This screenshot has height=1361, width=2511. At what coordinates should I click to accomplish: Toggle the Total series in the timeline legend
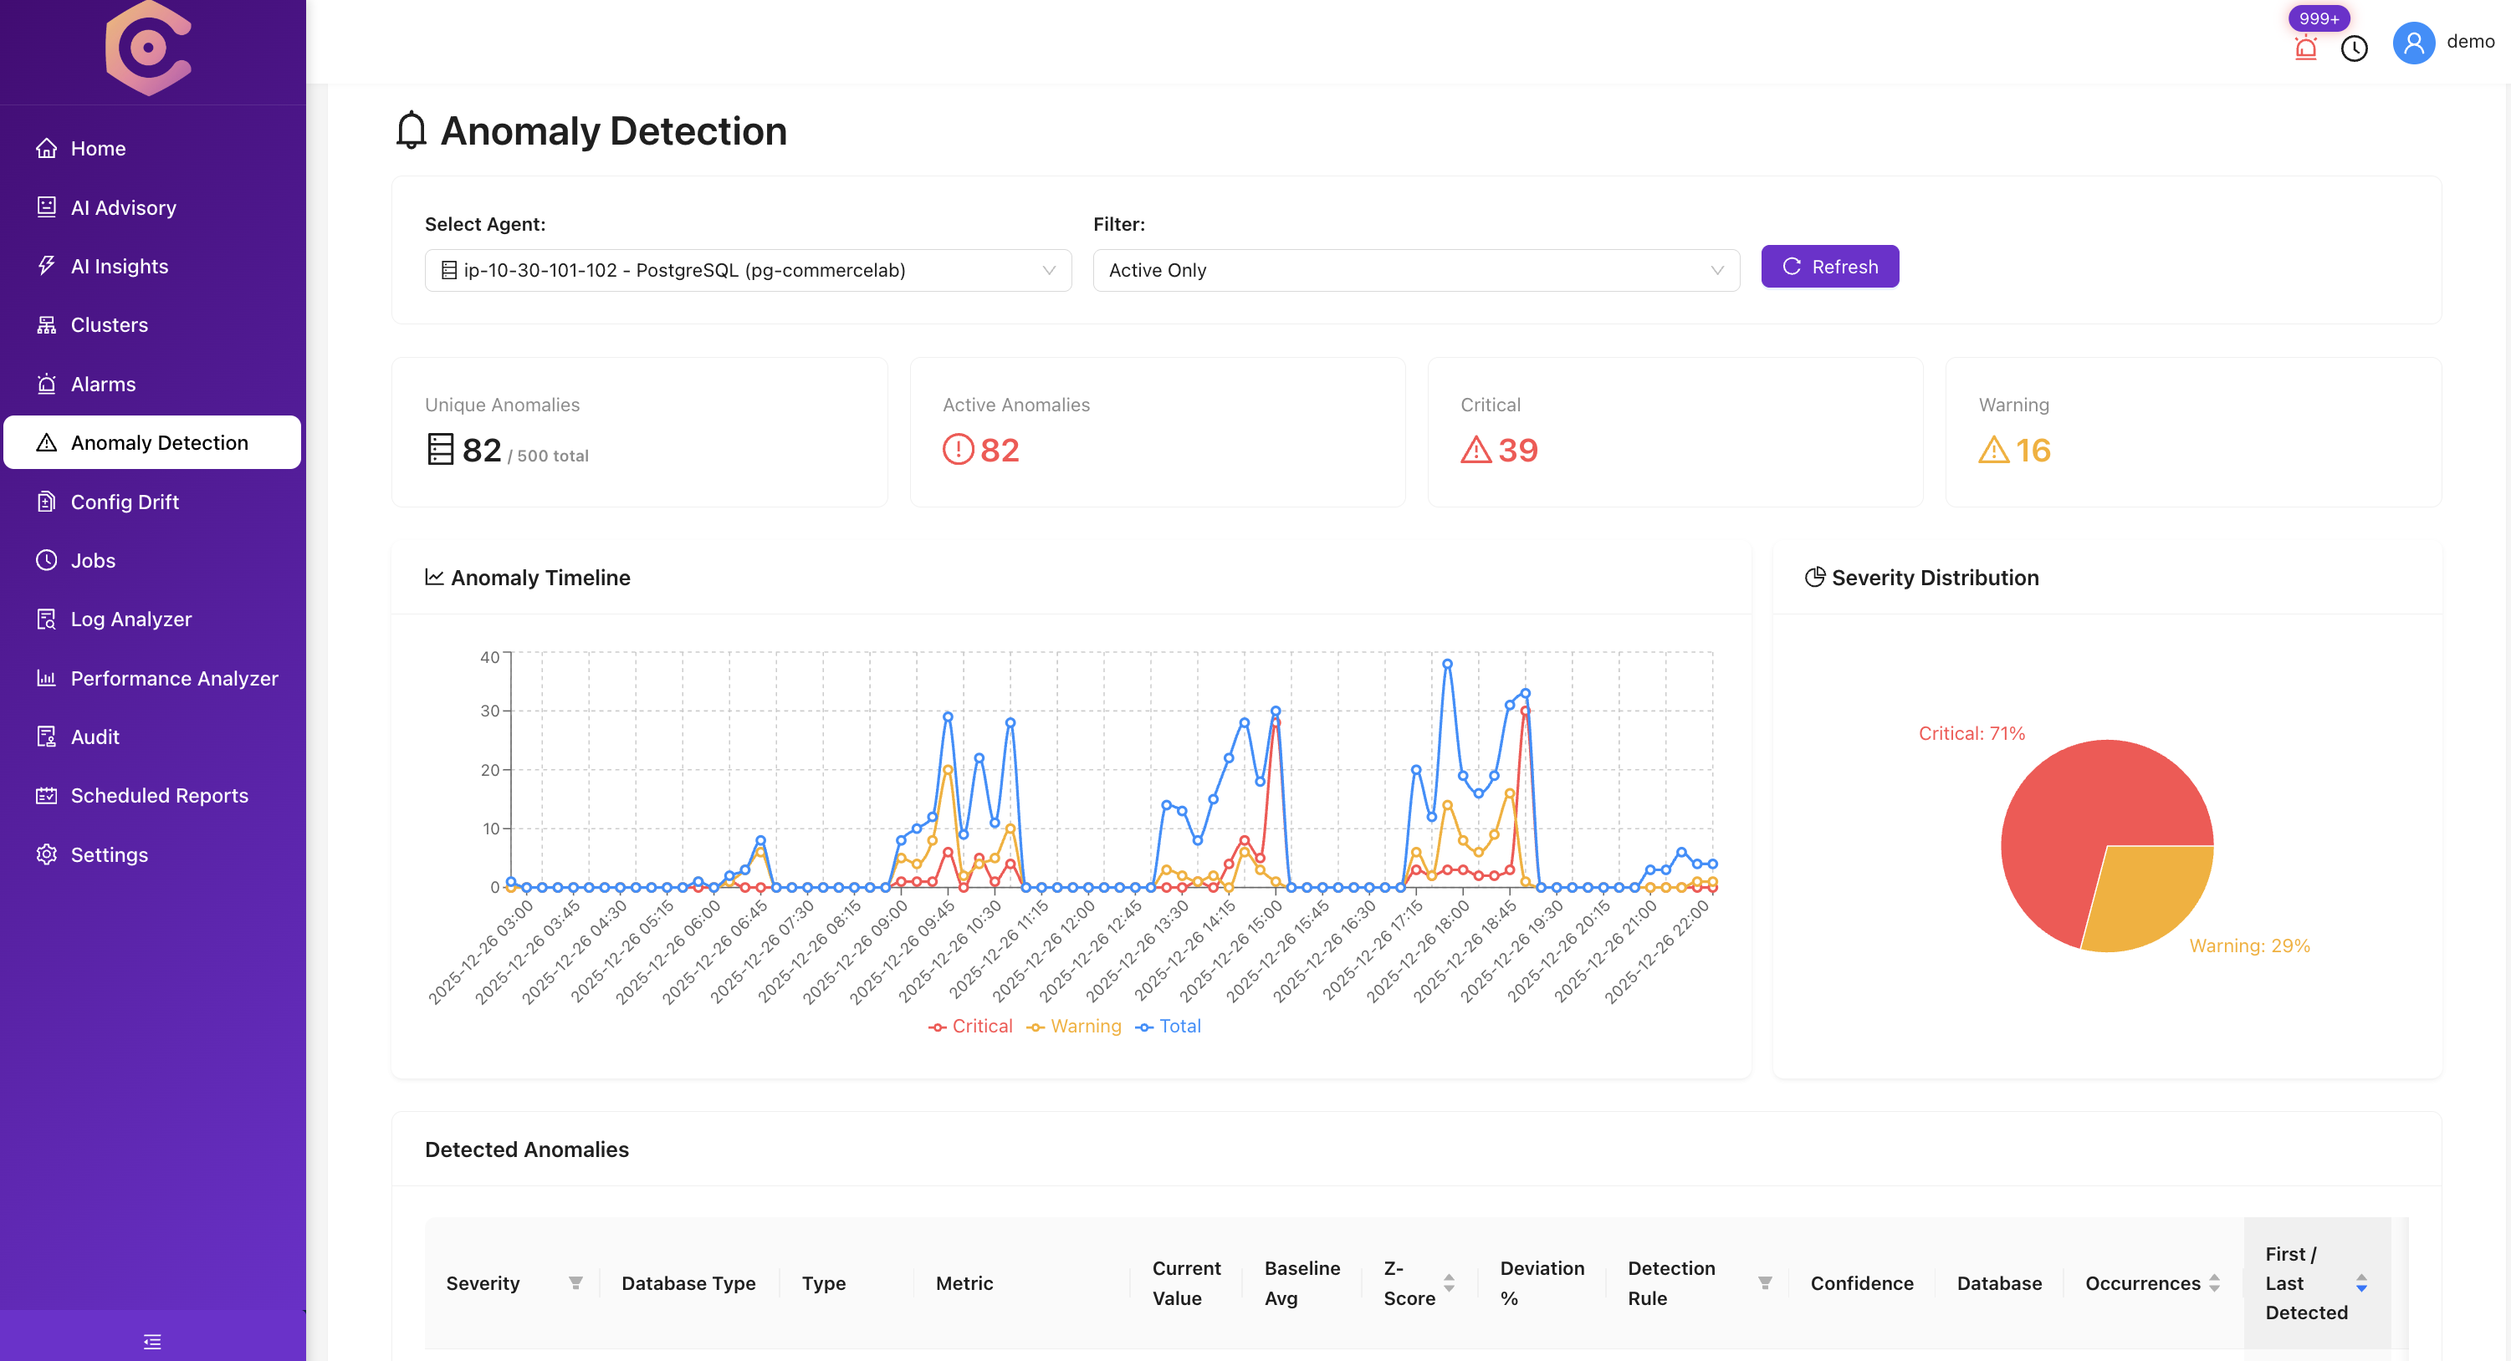[x=1169, y=1026]
